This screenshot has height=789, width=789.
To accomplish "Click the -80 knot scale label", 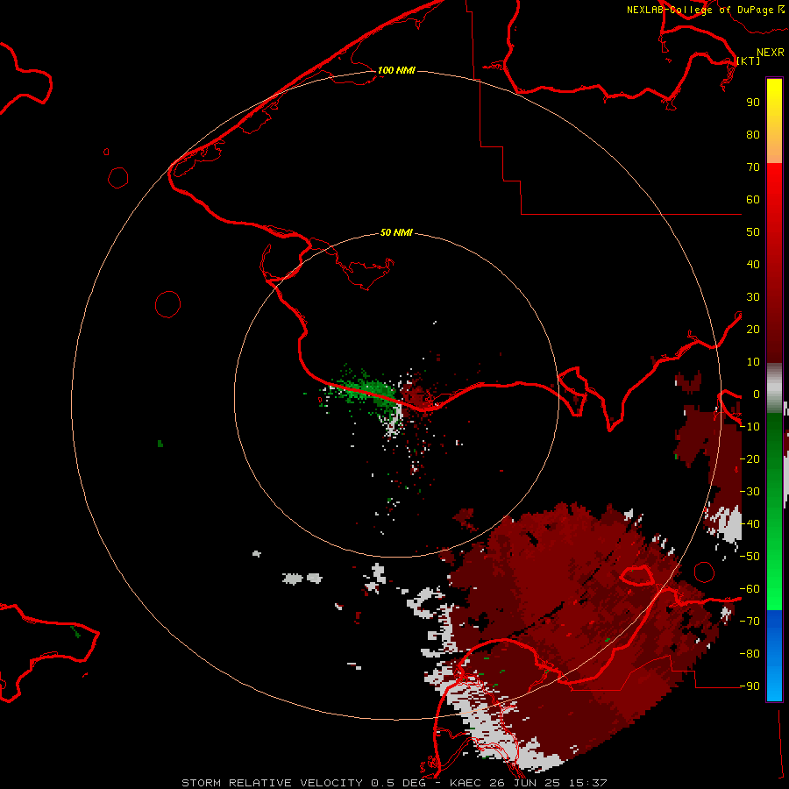I will pos(750,654).
